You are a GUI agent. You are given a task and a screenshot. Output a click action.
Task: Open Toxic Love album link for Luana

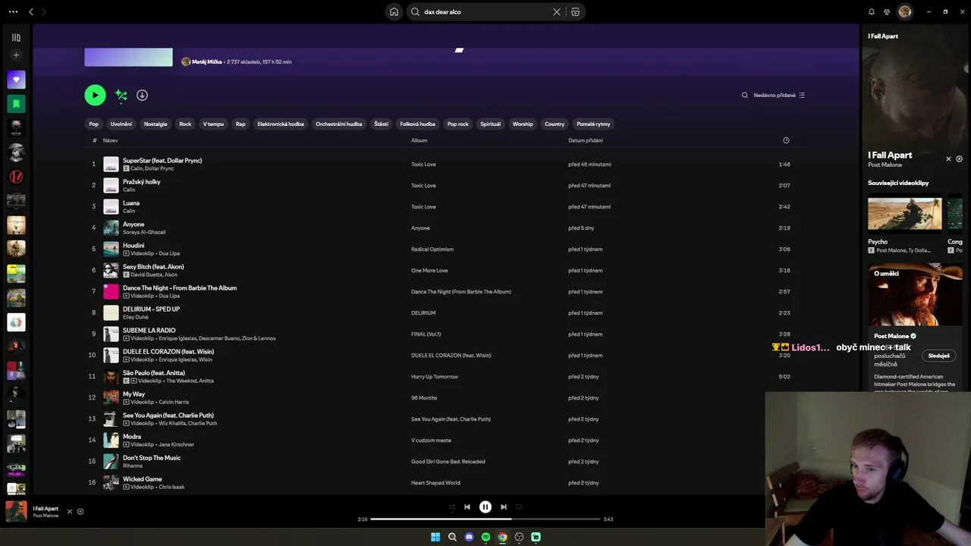pyautogui.click(x=423, y=207)
